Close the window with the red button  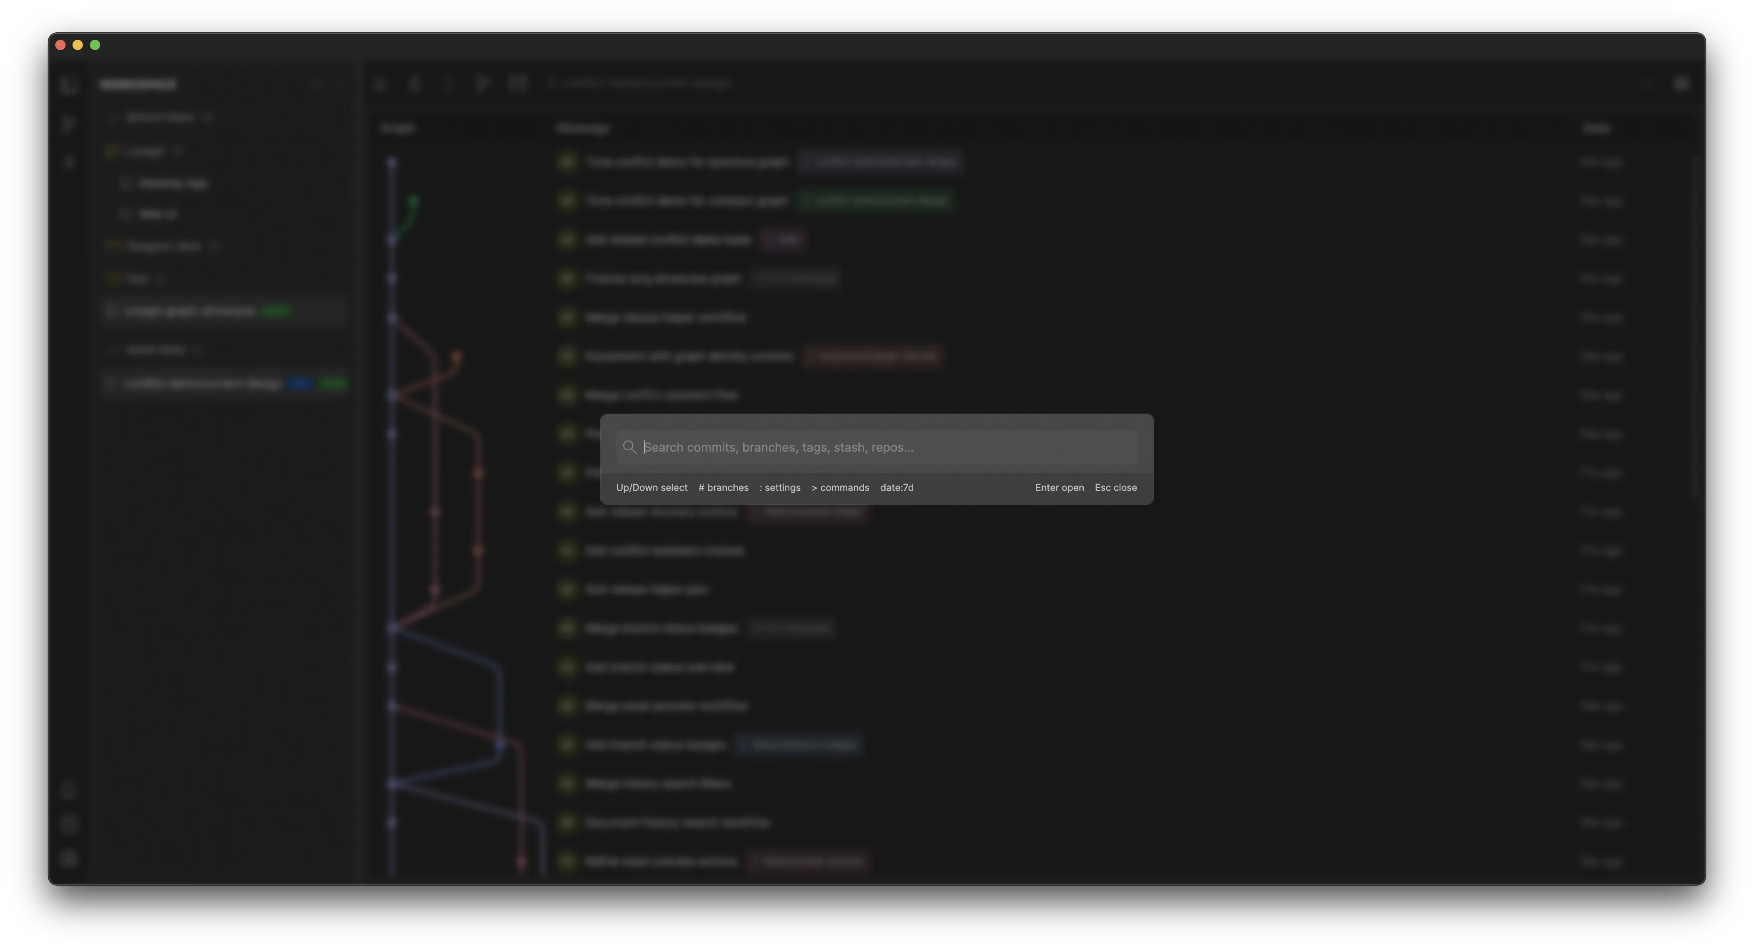click(60, 45)
